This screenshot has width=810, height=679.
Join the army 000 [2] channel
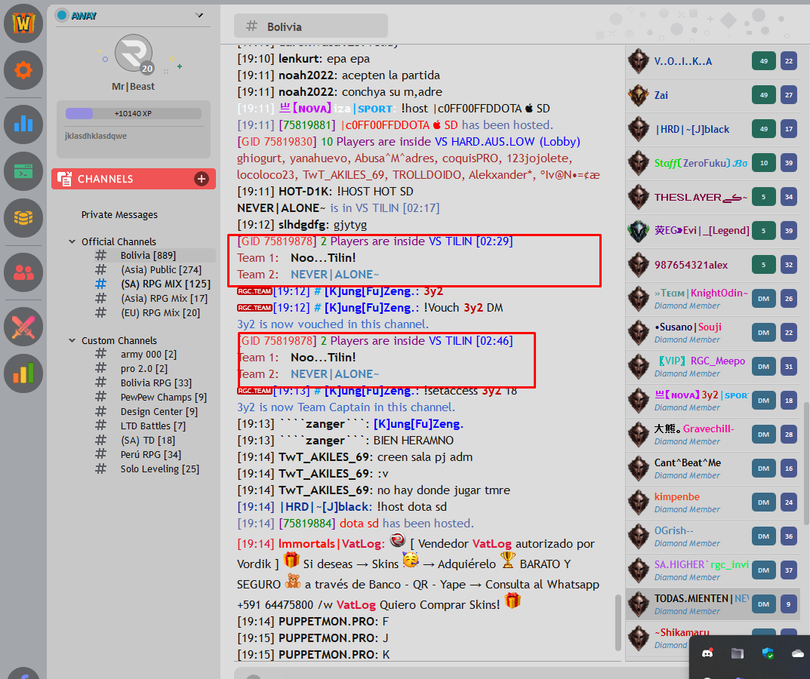148,355
